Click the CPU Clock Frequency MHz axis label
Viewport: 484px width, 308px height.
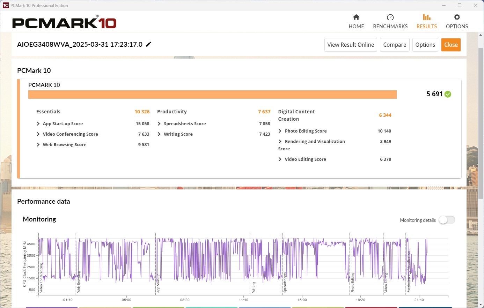coord(24,264)
